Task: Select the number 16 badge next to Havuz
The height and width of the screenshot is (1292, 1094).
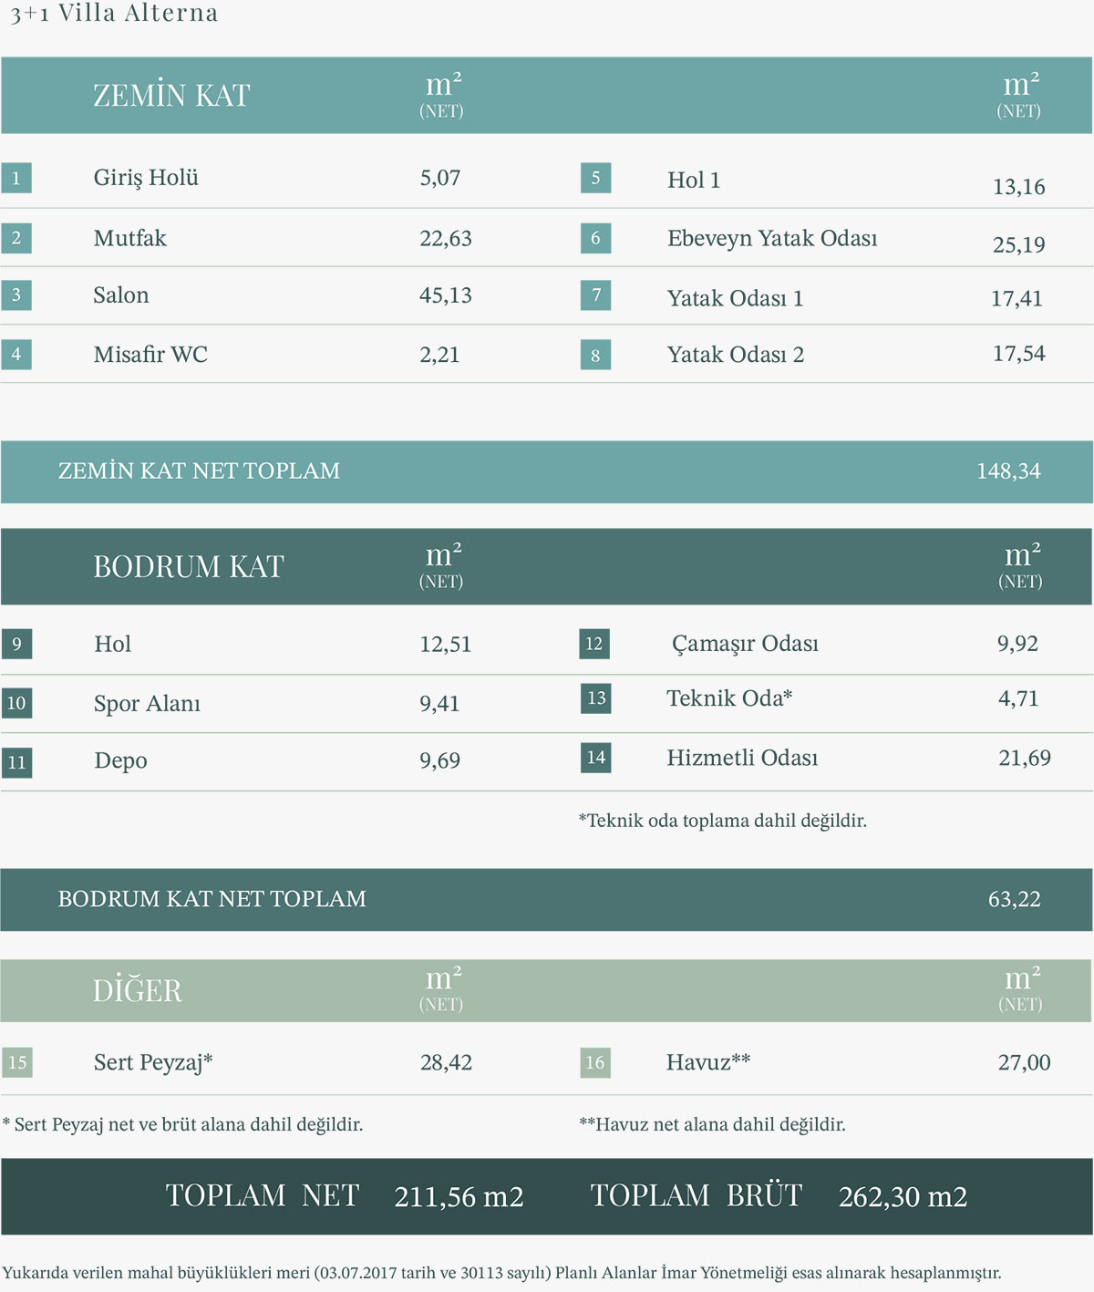Action: point(595,1062)
